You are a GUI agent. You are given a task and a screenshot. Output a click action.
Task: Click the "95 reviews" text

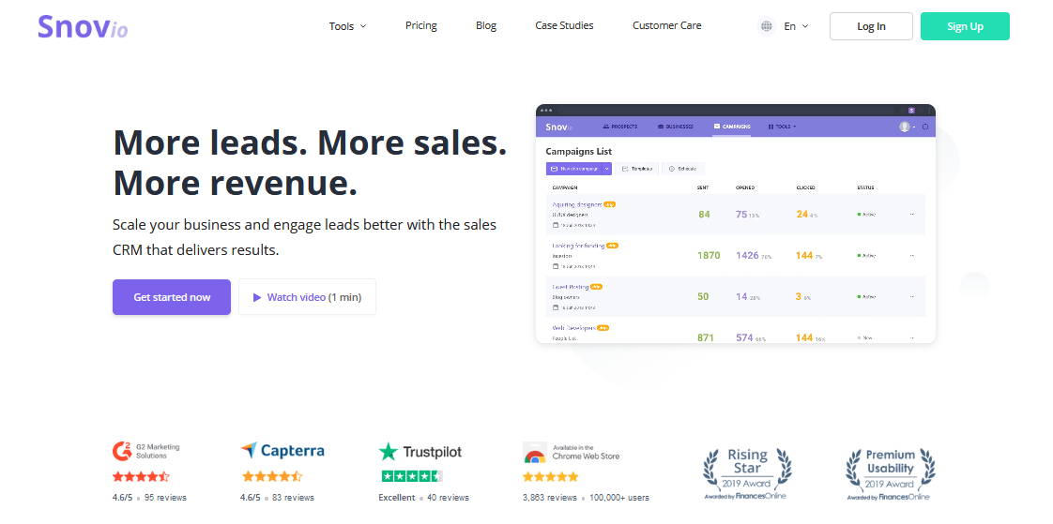coord(165,498)
